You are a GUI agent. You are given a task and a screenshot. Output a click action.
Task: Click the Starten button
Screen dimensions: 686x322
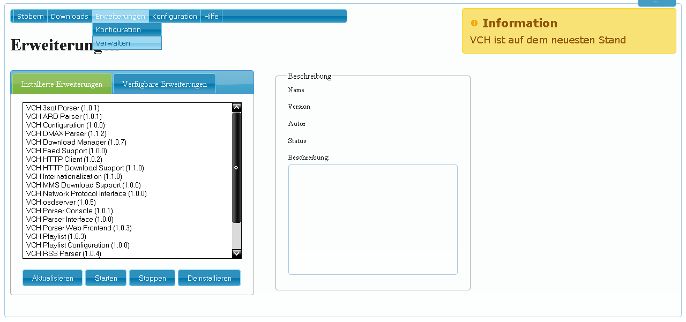coord(106,278)
